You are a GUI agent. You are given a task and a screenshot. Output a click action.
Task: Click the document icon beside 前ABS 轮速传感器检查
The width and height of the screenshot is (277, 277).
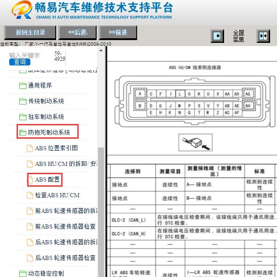click(30, 227)
